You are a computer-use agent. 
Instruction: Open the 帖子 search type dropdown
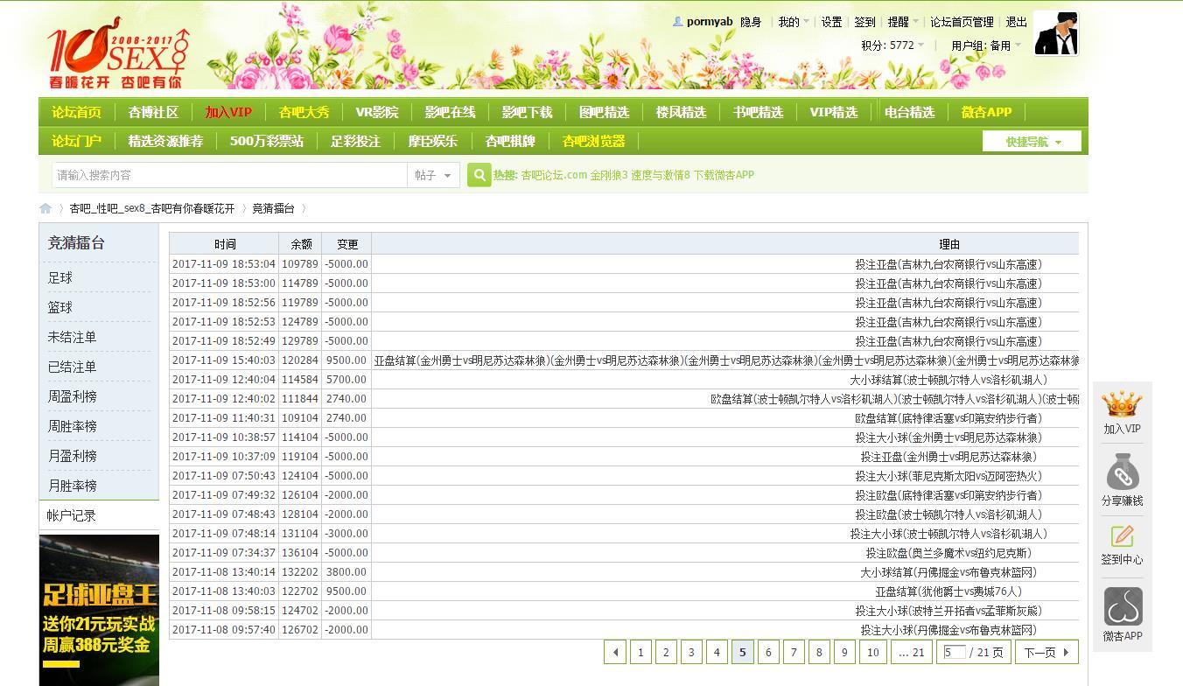(x=433, y=175)
